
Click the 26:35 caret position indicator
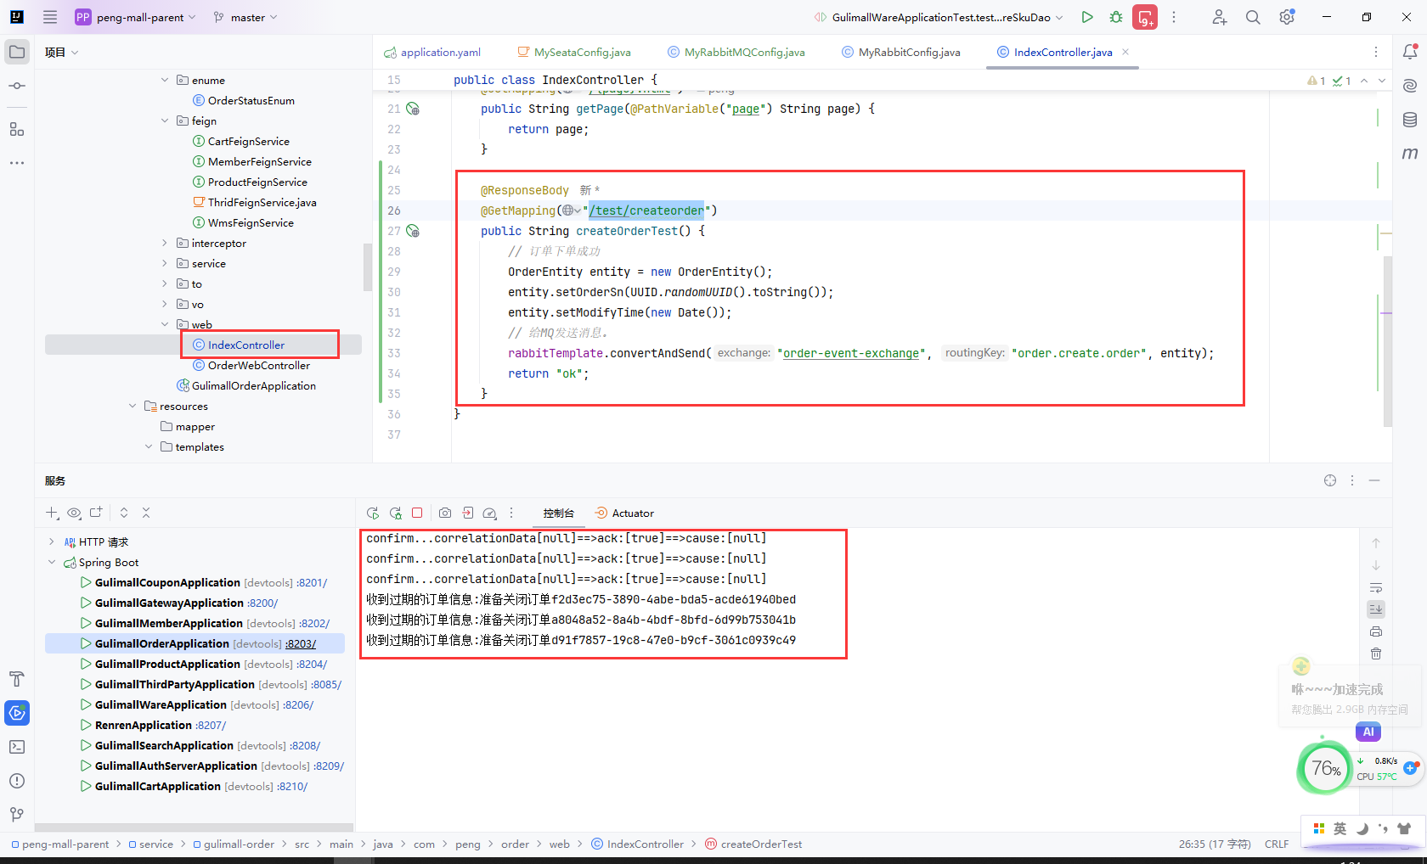(x=1215, y=844)
